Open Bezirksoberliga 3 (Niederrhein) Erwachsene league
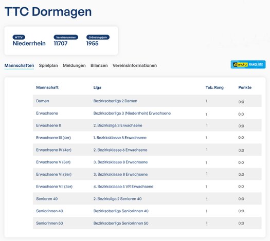The image size is (270, 241). [132, 113]
